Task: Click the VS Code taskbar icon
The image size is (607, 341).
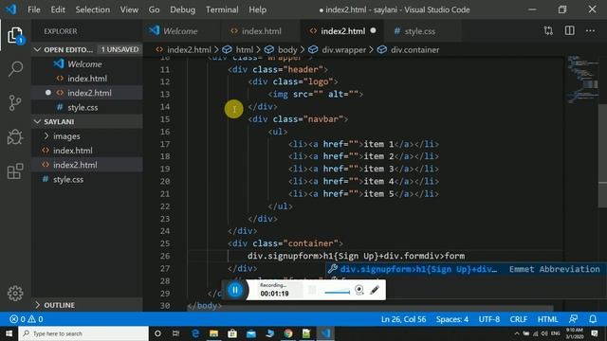Action: coord(325,333)
